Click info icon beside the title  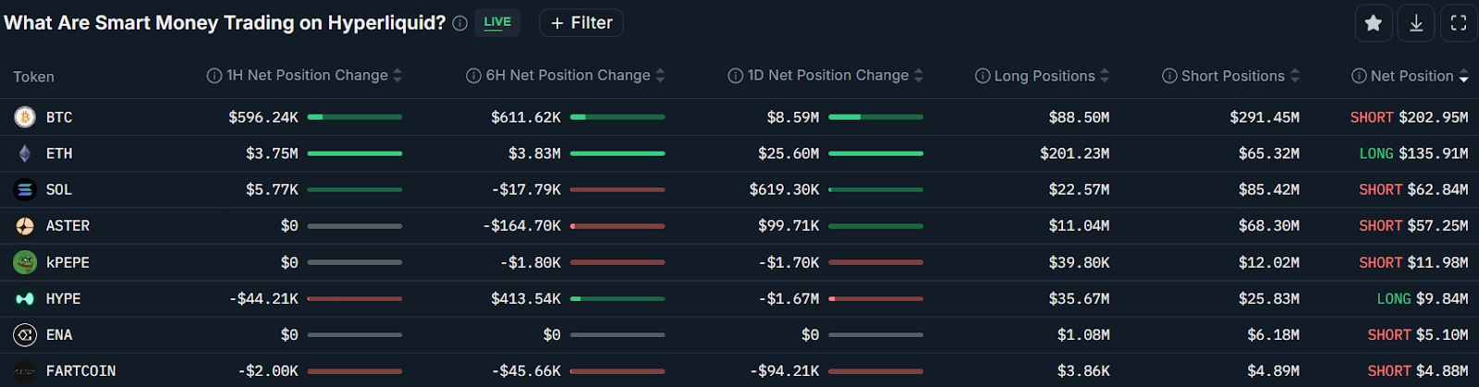[x=459, y=24]
